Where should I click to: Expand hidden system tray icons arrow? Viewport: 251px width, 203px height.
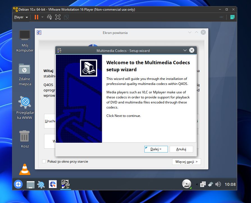(197, 184)
